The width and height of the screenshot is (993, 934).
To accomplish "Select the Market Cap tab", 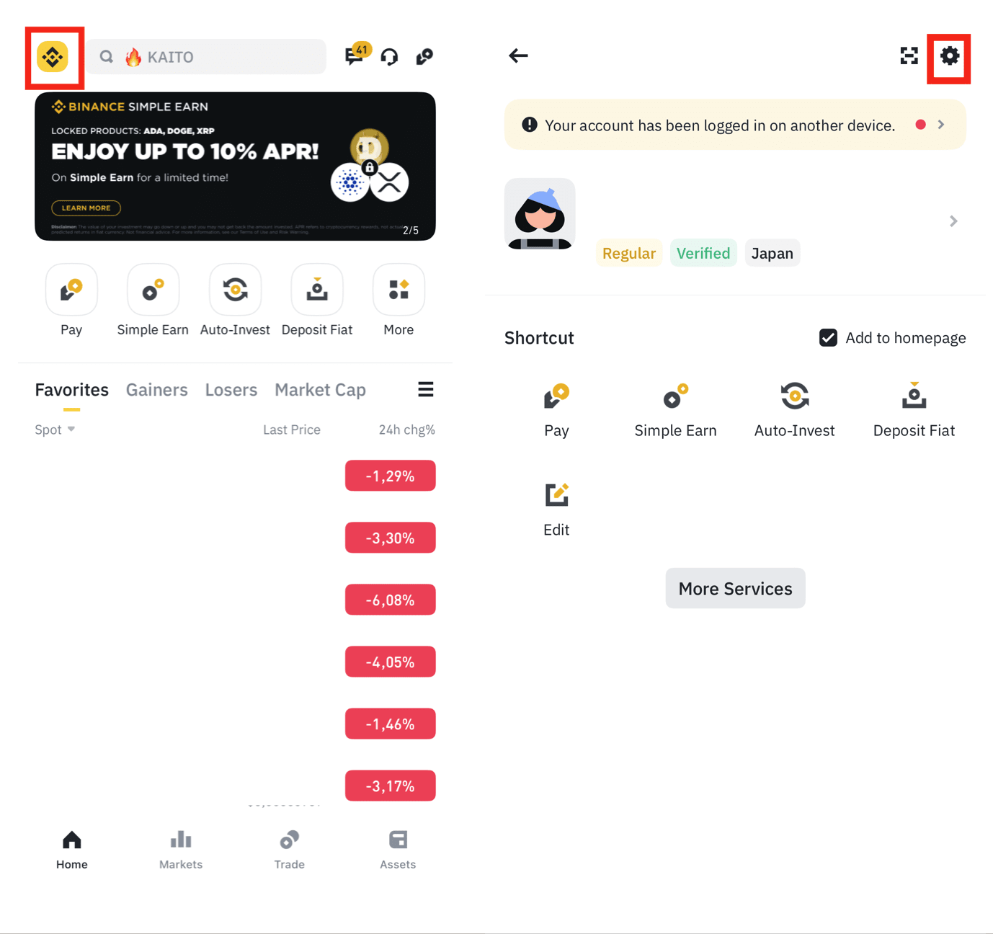I will pyautogui.click(x=320, y=390).
